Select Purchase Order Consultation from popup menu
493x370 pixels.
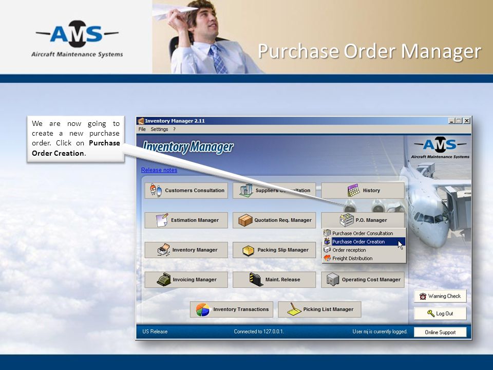pos(364,233)
